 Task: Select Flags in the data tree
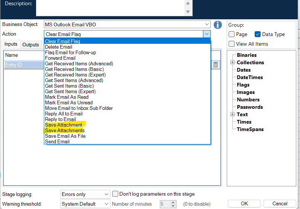tap(243, 85)
